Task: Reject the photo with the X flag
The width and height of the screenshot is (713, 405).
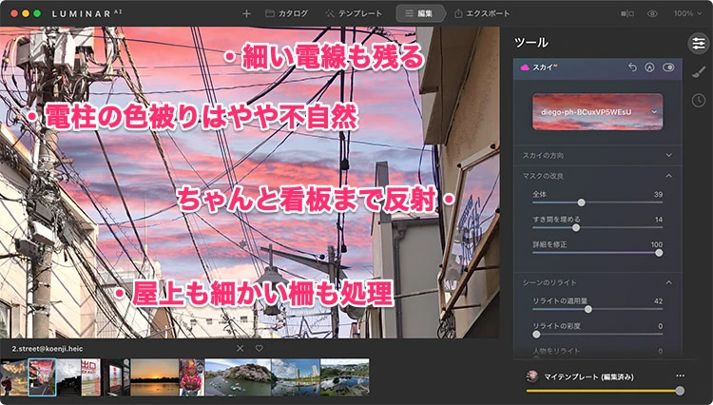Action: coord(240,348)
